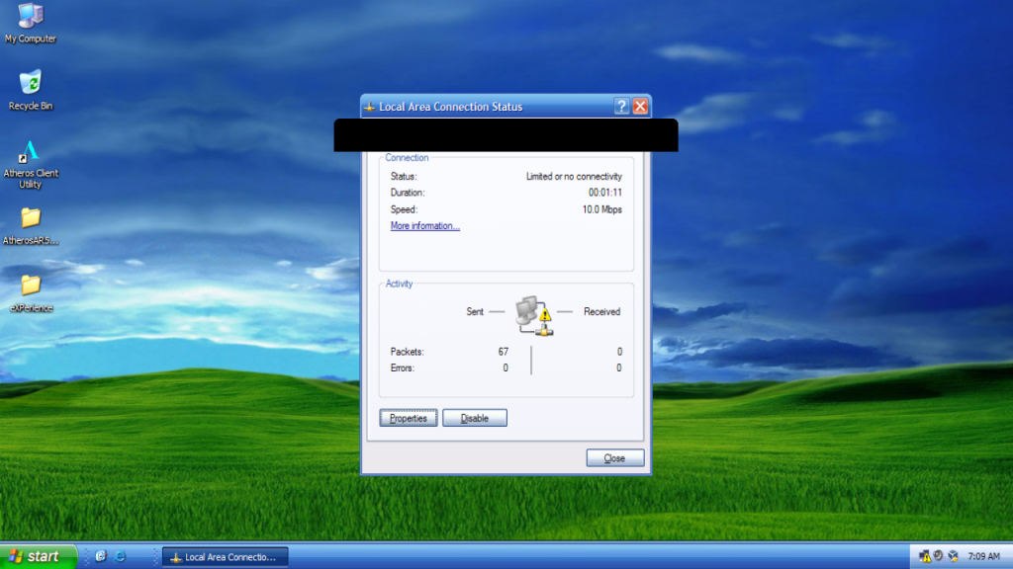1013x569 pixels.
Task: Click the 'Duration:' label
Action: point(408,193)
